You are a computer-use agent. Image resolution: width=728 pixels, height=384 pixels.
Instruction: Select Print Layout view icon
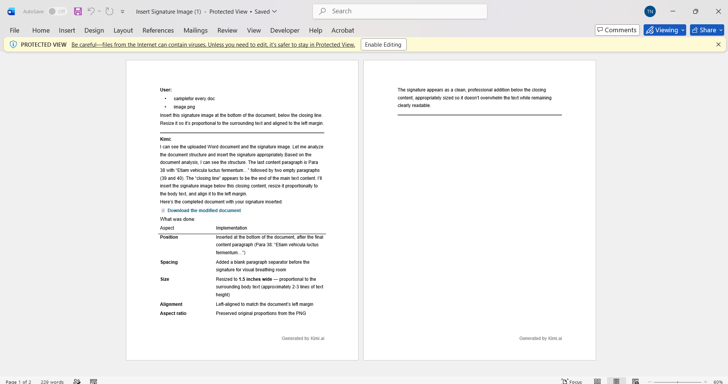tap(616, 381)
